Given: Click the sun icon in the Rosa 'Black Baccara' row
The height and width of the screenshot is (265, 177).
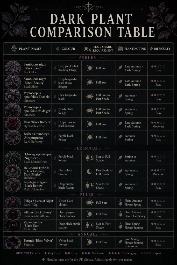Looking at the screenshot, I should (90, 124).
